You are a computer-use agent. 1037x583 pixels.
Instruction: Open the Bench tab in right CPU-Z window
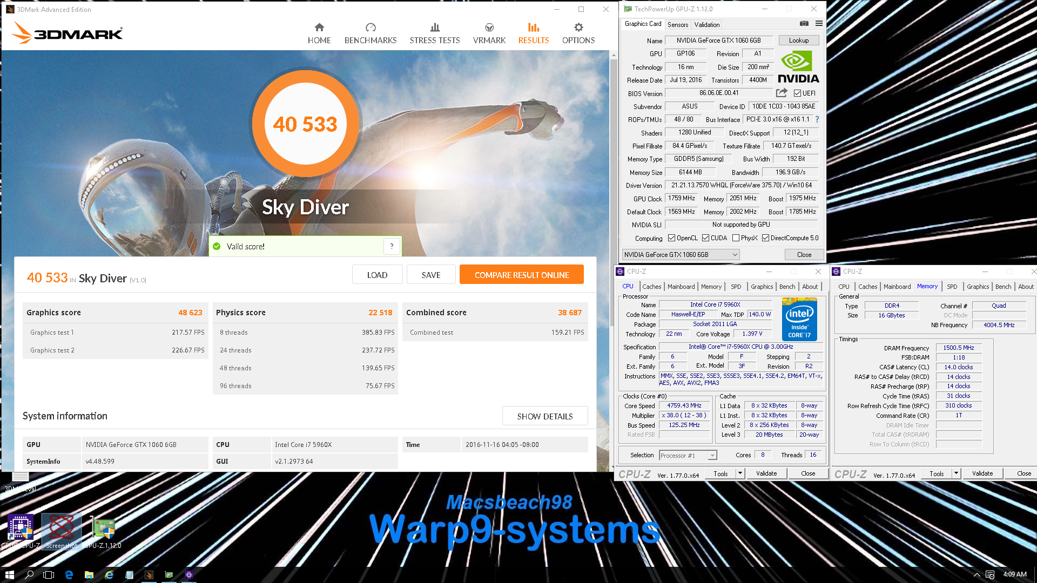pyautogui.click(x=1003, y=287)
